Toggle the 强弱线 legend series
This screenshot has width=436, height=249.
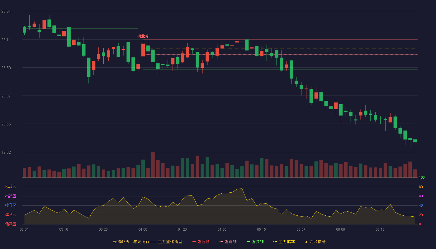[228, 242]
